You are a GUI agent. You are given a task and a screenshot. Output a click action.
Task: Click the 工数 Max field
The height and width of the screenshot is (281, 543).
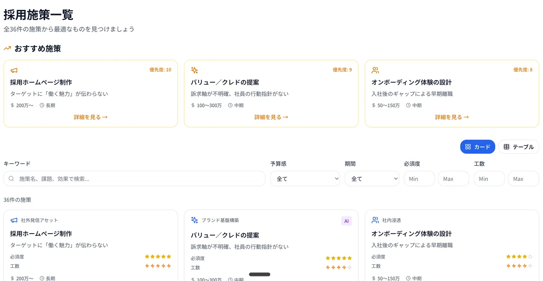coord(524,179)
